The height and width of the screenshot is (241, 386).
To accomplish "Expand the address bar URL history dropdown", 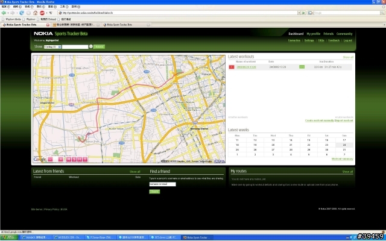I will tap(299, 13).
